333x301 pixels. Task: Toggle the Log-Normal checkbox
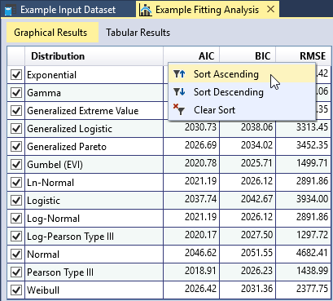coord(16,218)
